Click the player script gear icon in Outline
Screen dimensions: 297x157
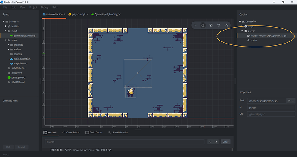[x=248, y=35]
